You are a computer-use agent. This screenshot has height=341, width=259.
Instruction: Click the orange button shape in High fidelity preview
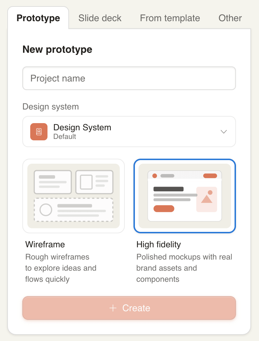164,209
